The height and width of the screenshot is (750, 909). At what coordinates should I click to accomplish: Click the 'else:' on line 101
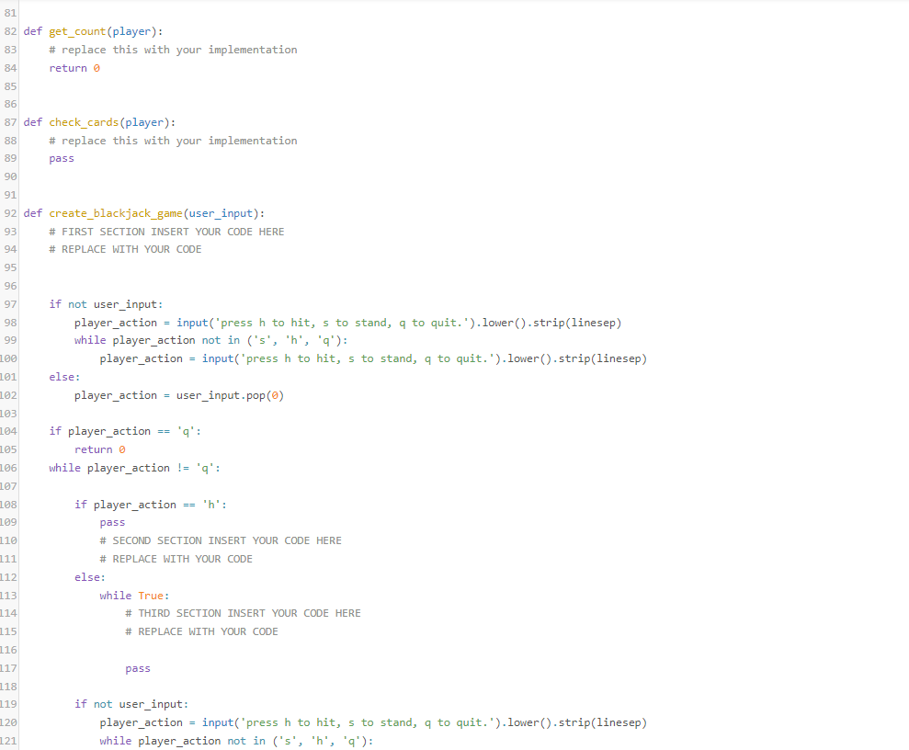pyautogui.click(x=64, y=377)
